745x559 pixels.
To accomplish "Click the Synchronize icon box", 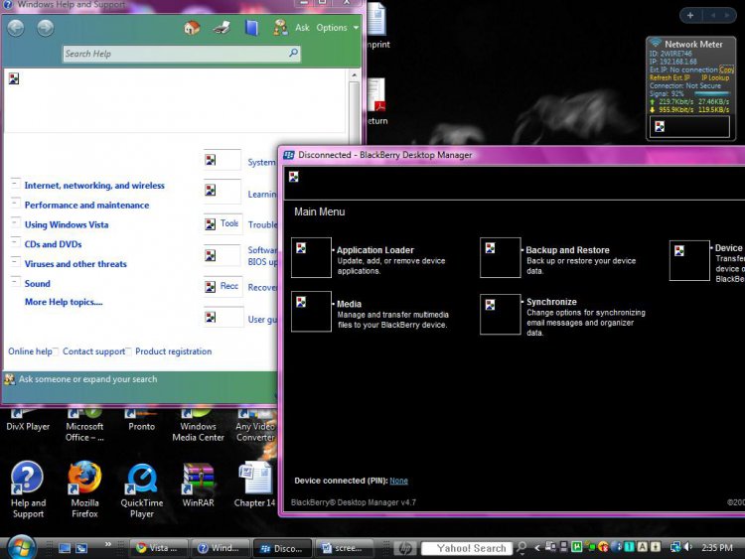I will click(501, 314).
